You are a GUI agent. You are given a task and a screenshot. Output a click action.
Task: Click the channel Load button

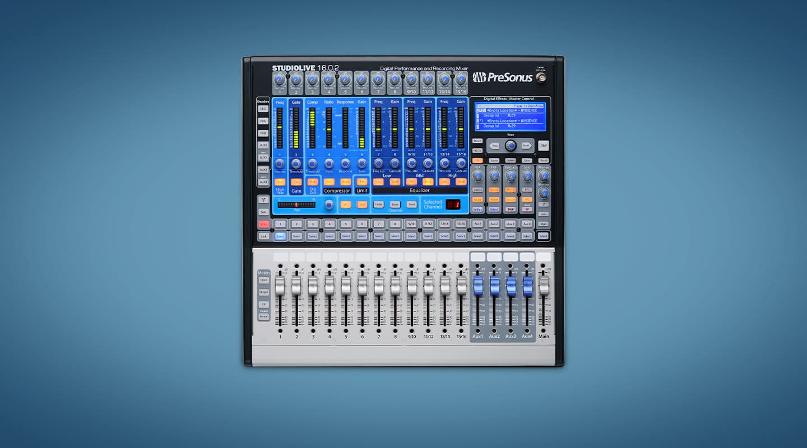click(x=395, y=204)
